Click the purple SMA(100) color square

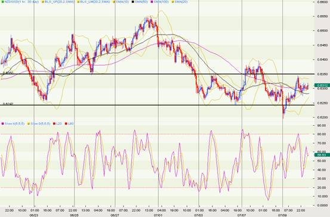click(x=152, y=2)
